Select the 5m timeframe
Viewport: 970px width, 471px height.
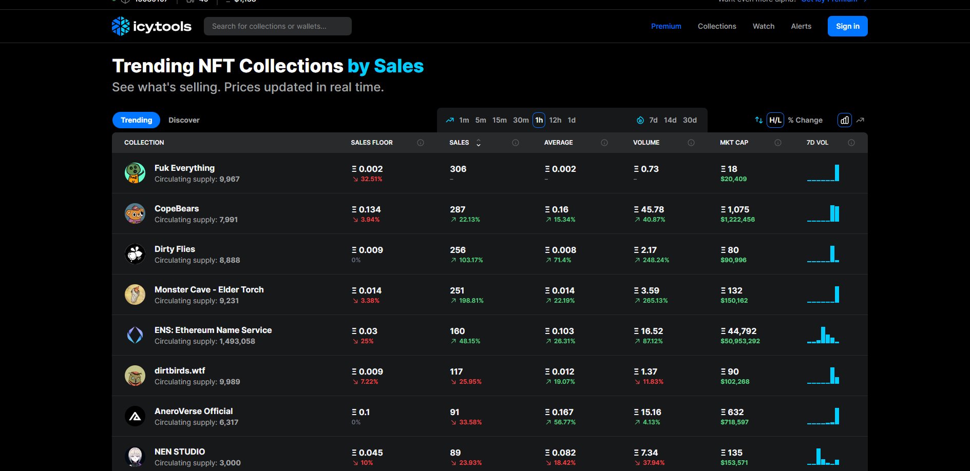pyautogui.click(x=481, y=120)
